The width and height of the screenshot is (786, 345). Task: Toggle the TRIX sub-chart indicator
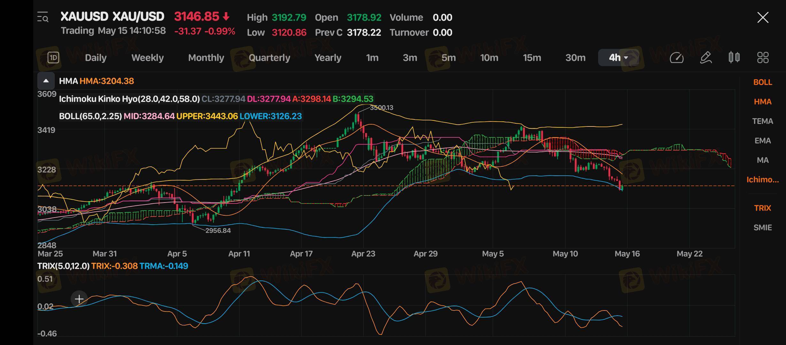[762, 208]
